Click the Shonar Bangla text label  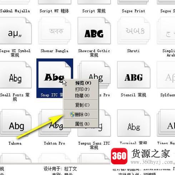tap(55, 51)
